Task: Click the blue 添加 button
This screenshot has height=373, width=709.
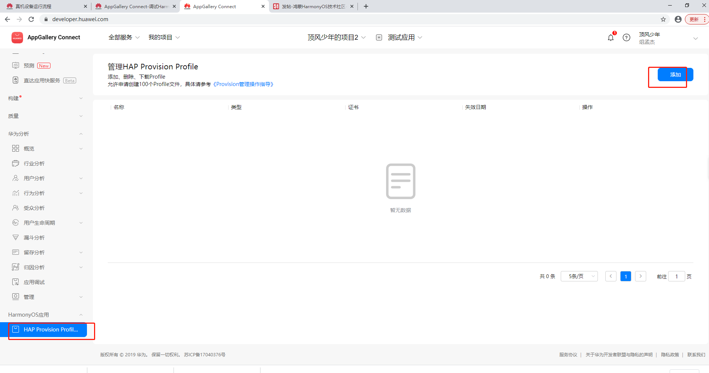Action: pyautogui.click(x=675, y=75)
